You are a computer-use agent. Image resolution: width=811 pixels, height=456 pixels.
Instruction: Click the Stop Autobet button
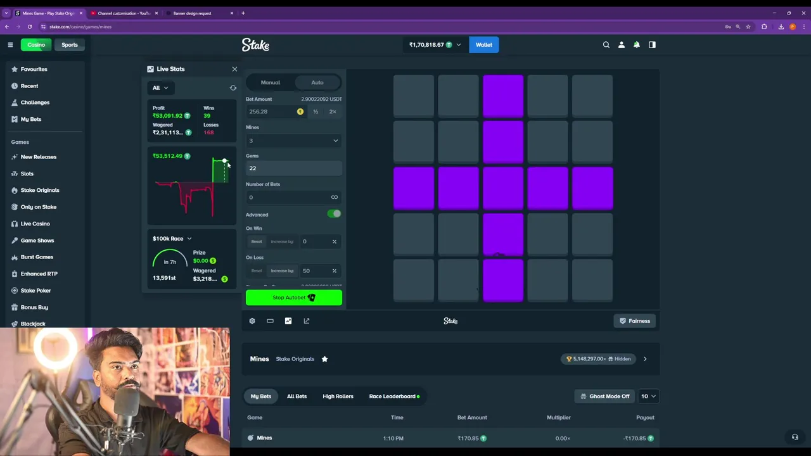point(294,298)
